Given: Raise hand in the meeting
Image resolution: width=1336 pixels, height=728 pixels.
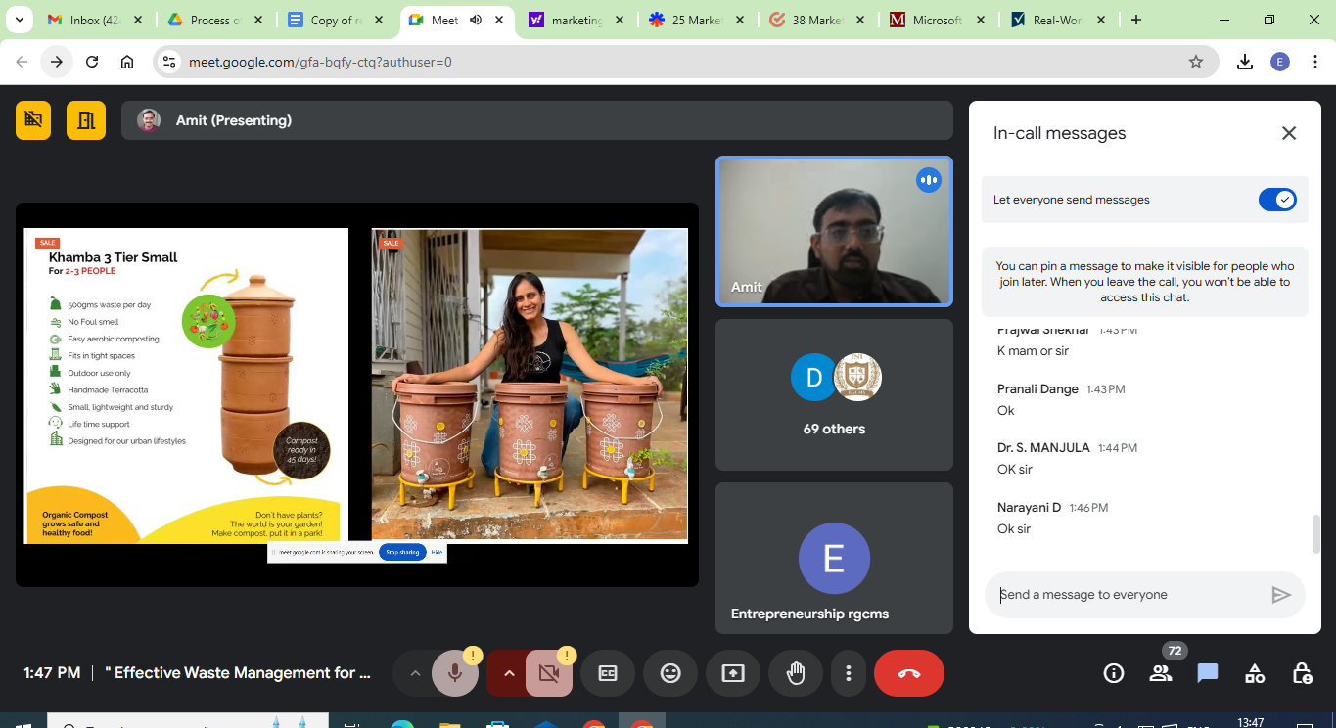Looking at the screenshot, I should coord(796,673).
